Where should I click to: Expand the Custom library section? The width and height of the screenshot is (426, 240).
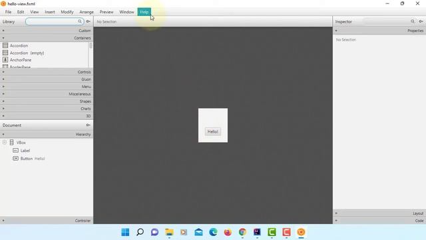pyautogui.click(x=47, y=31)
